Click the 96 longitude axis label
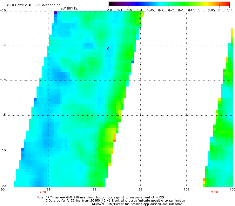 [94, 190]
